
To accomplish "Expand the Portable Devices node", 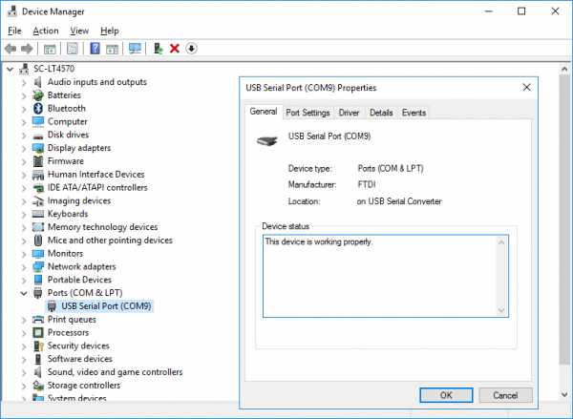I will (24, 280).
